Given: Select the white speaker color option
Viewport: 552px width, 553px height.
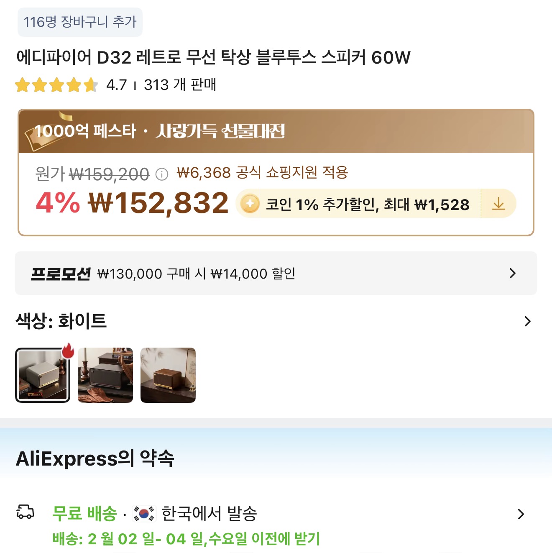Looking at the screenshot, I should pos(43,375).
